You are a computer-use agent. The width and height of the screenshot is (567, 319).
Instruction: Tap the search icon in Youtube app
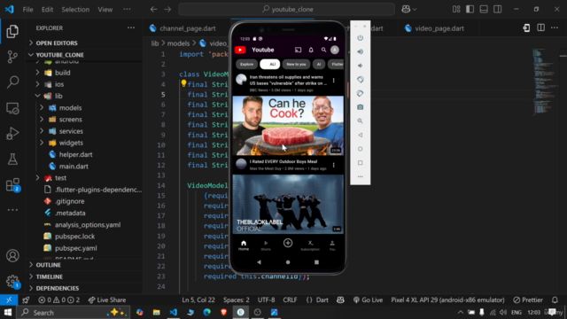click(323, 50)
